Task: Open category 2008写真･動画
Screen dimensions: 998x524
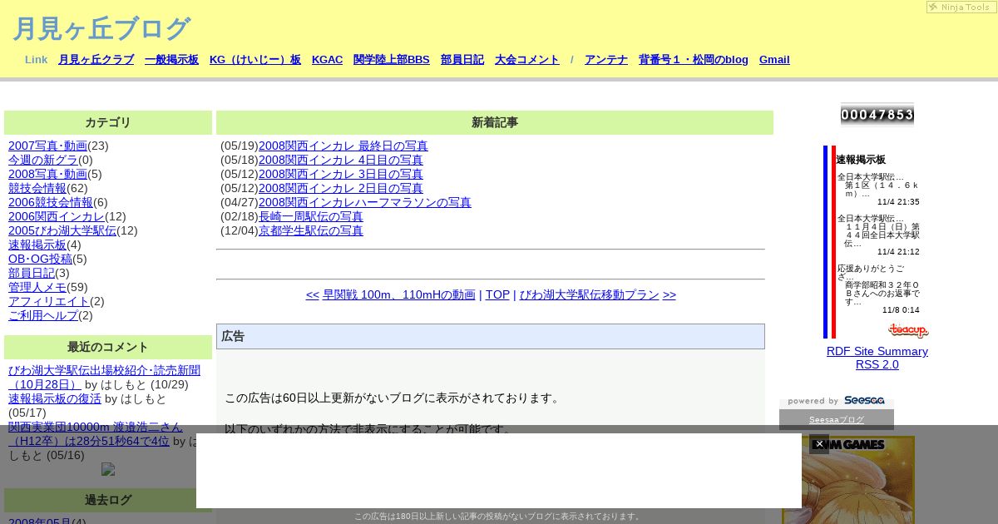Action: pos(47,174)
